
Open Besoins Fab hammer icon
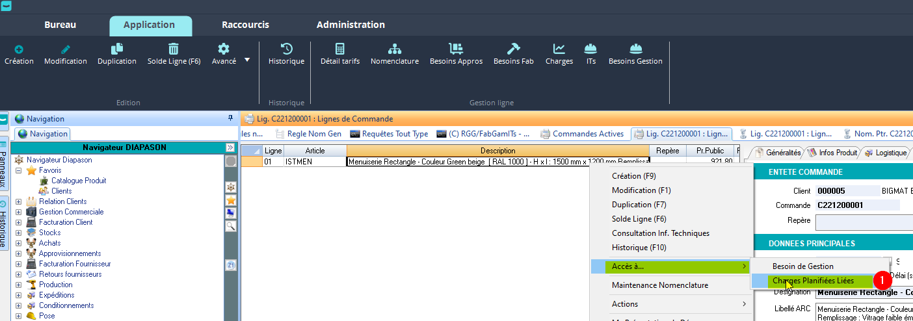click(x=513, y=49)
